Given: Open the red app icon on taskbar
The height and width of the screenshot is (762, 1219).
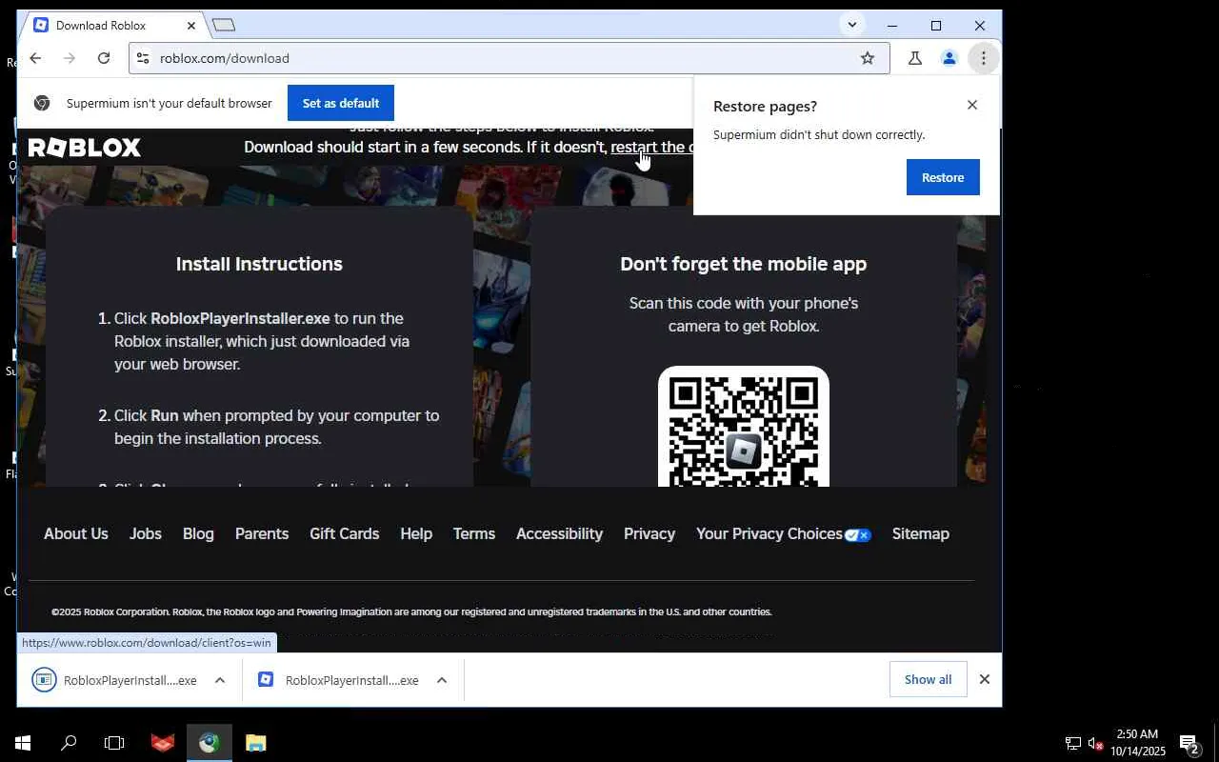Looking at the screenshot, I should (163, 743).
